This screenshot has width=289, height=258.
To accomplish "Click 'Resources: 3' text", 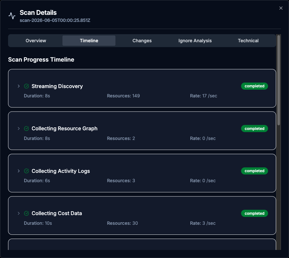I will tap(121, 181).
